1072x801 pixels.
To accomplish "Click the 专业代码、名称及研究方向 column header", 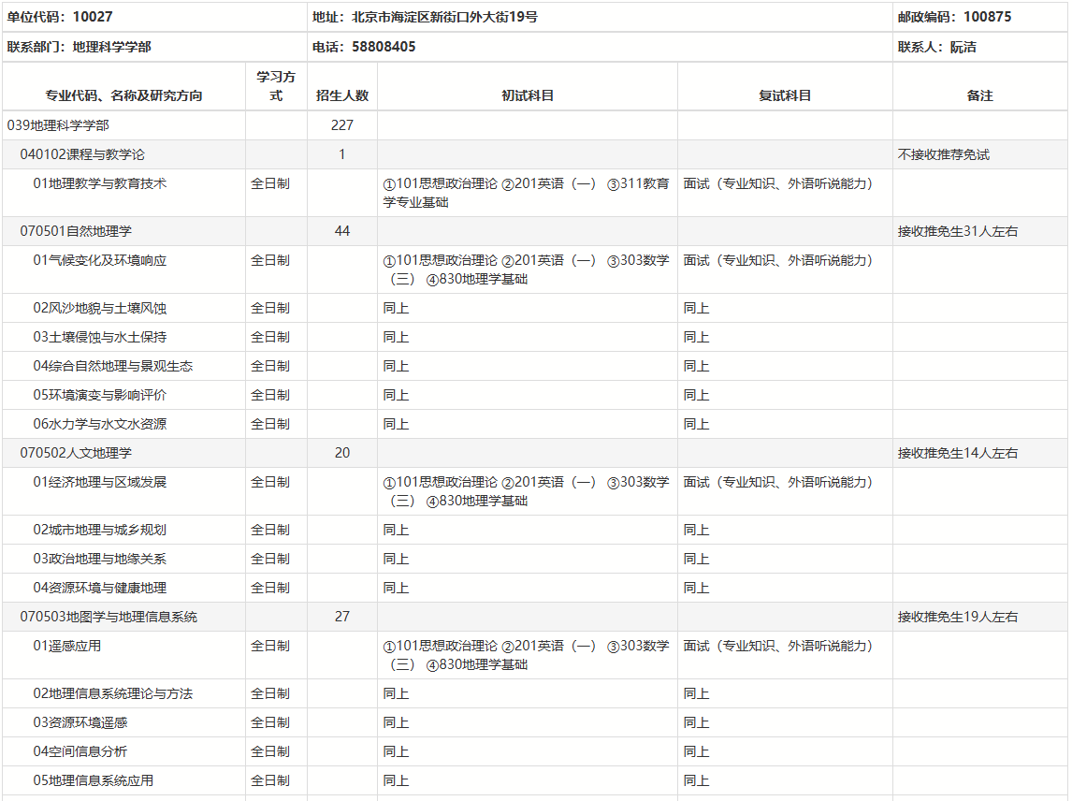I will point(123,95).
